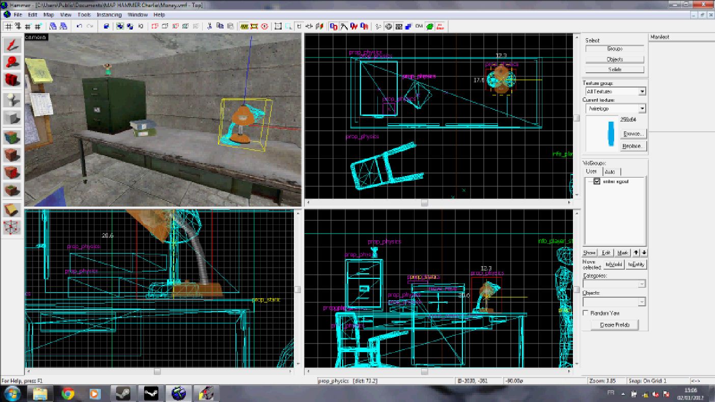This screenshot has height=402, width=715.
Task: Click the scissors Cut toolbar icon
Action: coord(209,26)
